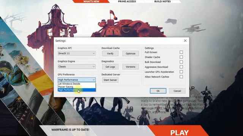Open the Versions diagnostics button
Screen dimensions: 243x136
tap(131, 67)
